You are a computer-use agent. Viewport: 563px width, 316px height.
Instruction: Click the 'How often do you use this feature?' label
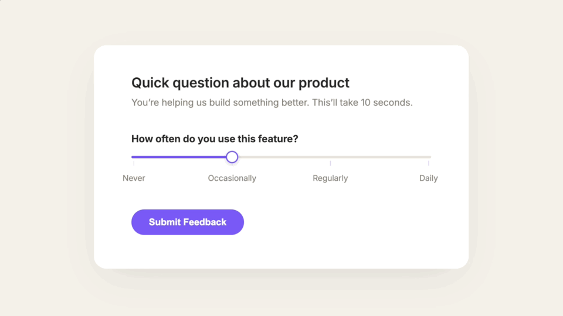215,139
